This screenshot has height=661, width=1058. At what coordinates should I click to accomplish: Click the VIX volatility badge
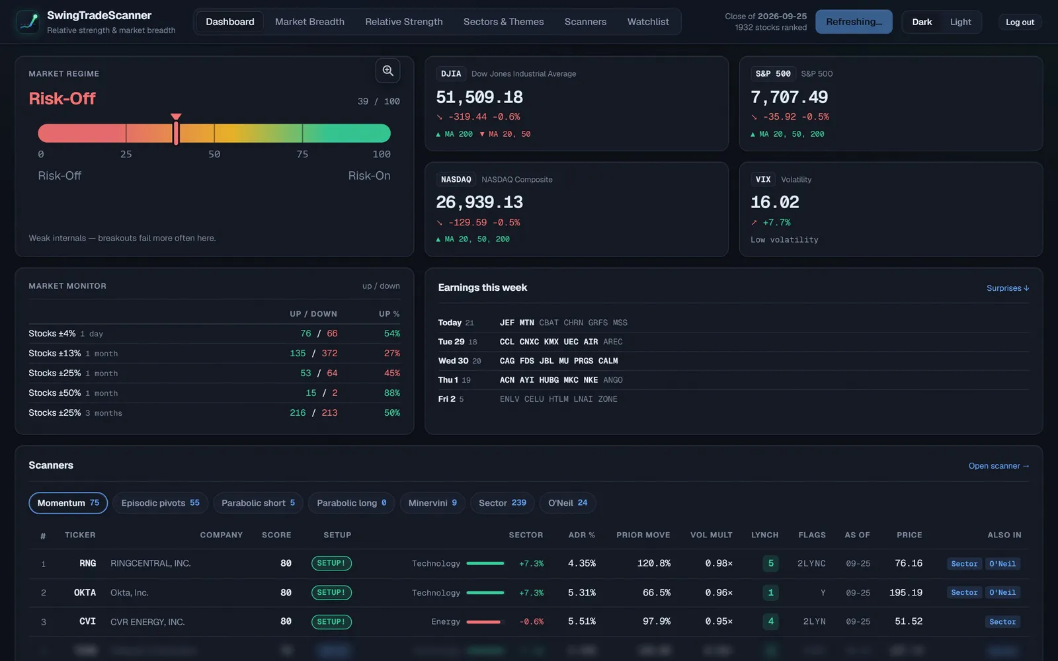pos(763,180)
